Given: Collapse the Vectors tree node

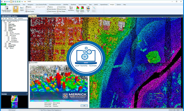Looking at the screenshot, I should [4, 31].
